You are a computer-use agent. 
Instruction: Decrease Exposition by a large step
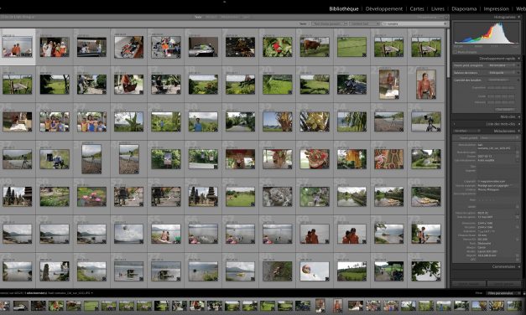coord(490,87)
